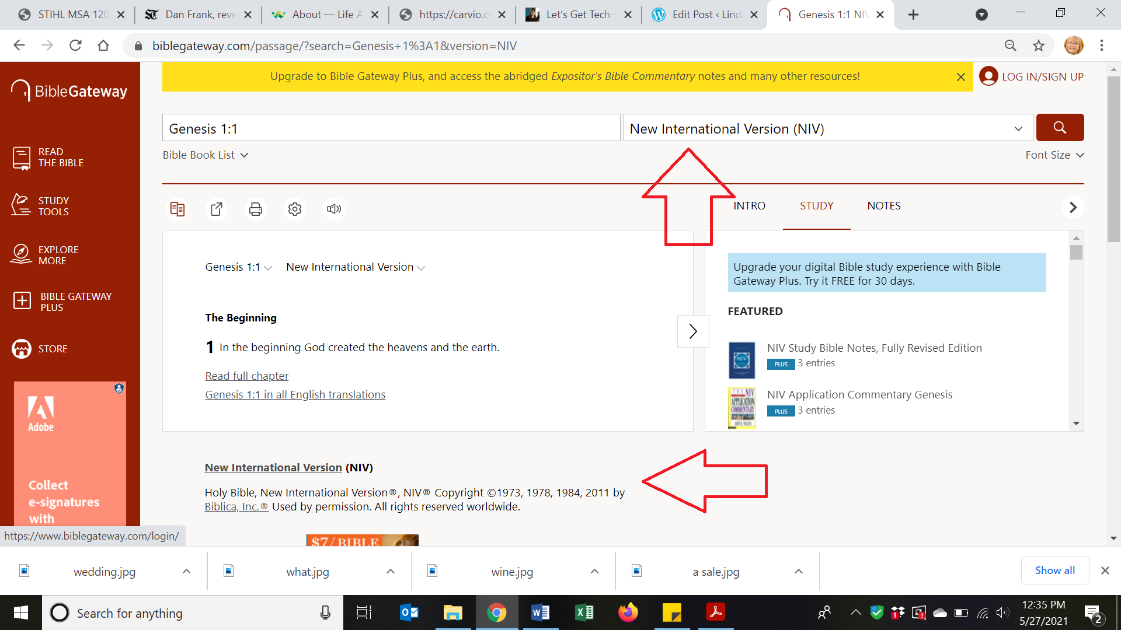Expand the Bible Book List dropdown

point(206,155)
